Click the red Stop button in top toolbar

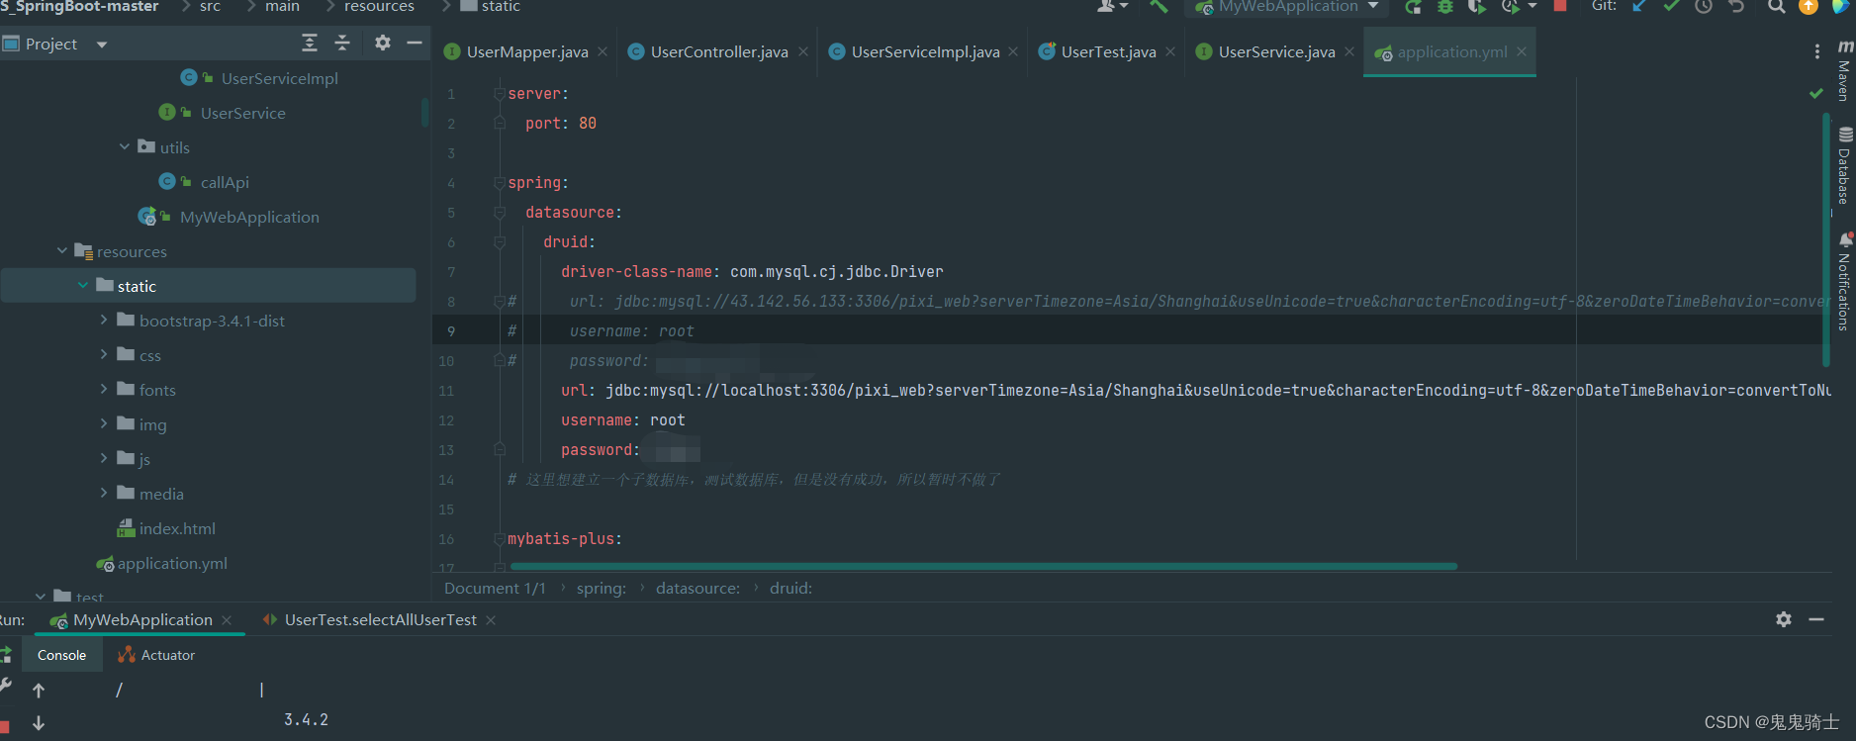1560,6
